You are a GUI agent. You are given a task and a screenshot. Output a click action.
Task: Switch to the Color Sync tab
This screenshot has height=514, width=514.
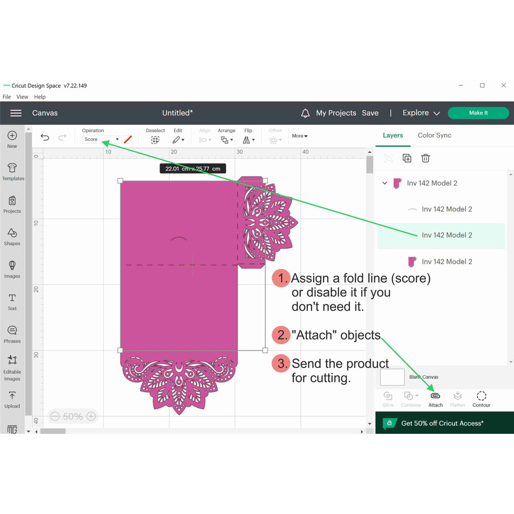point(434,135)
